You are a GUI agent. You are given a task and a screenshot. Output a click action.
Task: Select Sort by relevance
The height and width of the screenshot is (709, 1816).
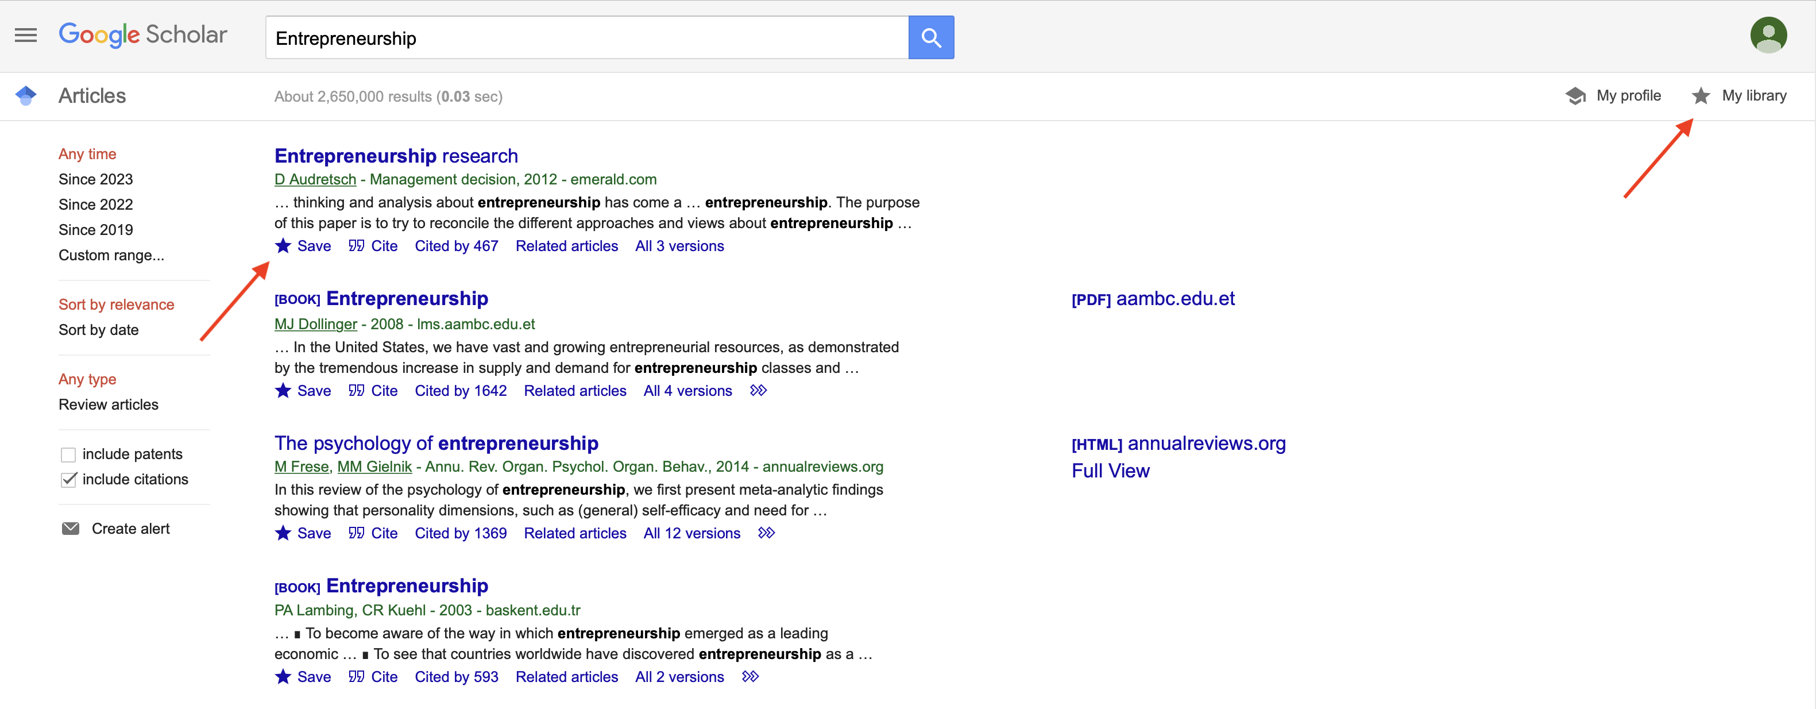coord(117,305)
